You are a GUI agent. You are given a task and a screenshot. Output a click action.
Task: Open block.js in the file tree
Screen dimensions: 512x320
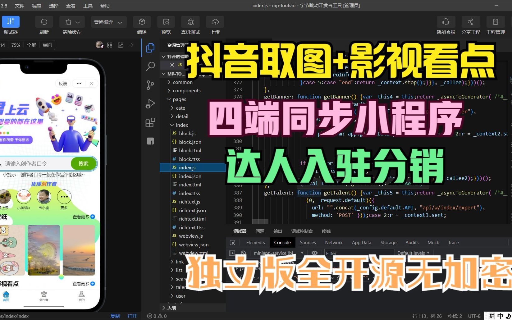tap(187, 133)
